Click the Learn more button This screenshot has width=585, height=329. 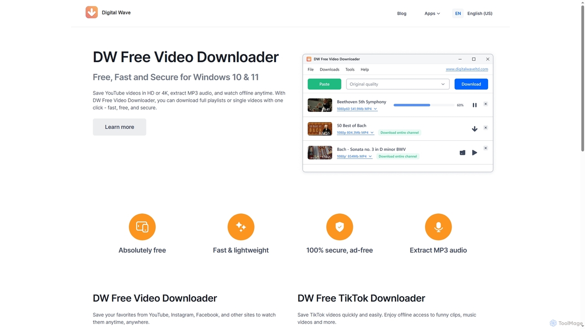119,127
